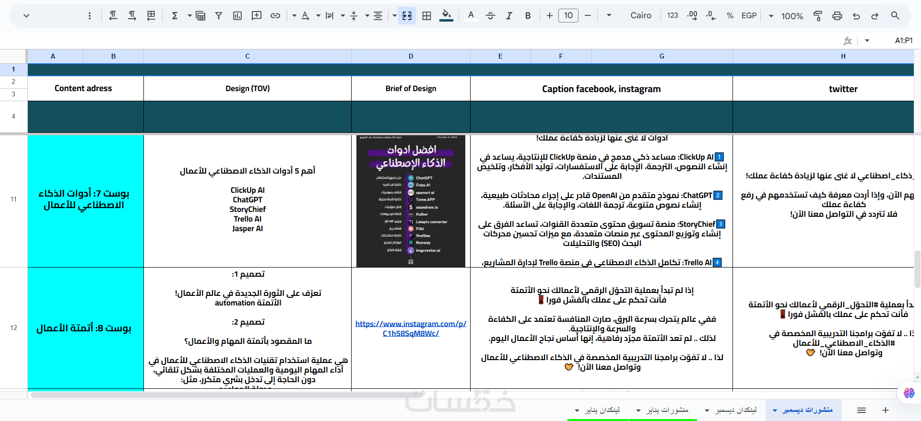This screenshot has width=921, height=421.
Task: Insert a chart with the chart icon
Action: tap(237, 16)
